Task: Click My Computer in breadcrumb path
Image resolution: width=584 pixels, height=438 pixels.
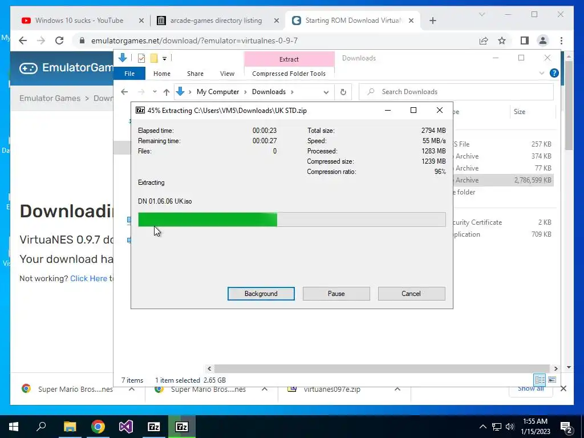Action: pyautogui.click(x=218, y=92)
